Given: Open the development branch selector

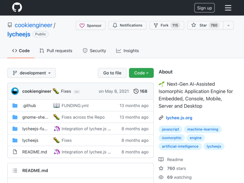Looking at the screenshot, I should (x=32, y=73).
